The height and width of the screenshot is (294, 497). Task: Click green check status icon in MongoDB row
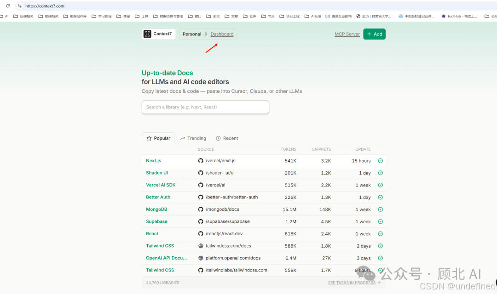pyautogui.click(x=381, y=209)
